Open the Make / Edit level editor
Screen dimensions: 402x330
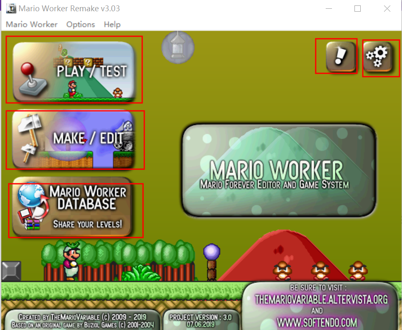74,140
